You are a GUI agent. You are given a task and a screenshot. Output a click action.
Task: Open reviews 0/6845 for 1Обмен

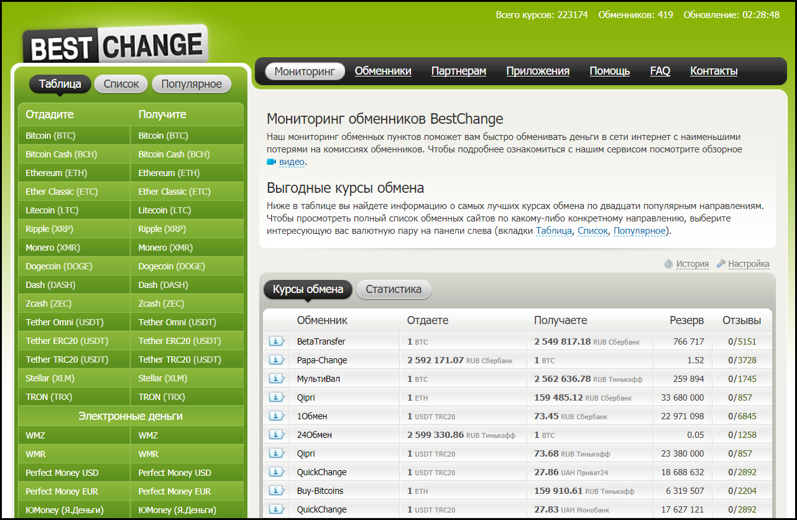click(743, 416)
